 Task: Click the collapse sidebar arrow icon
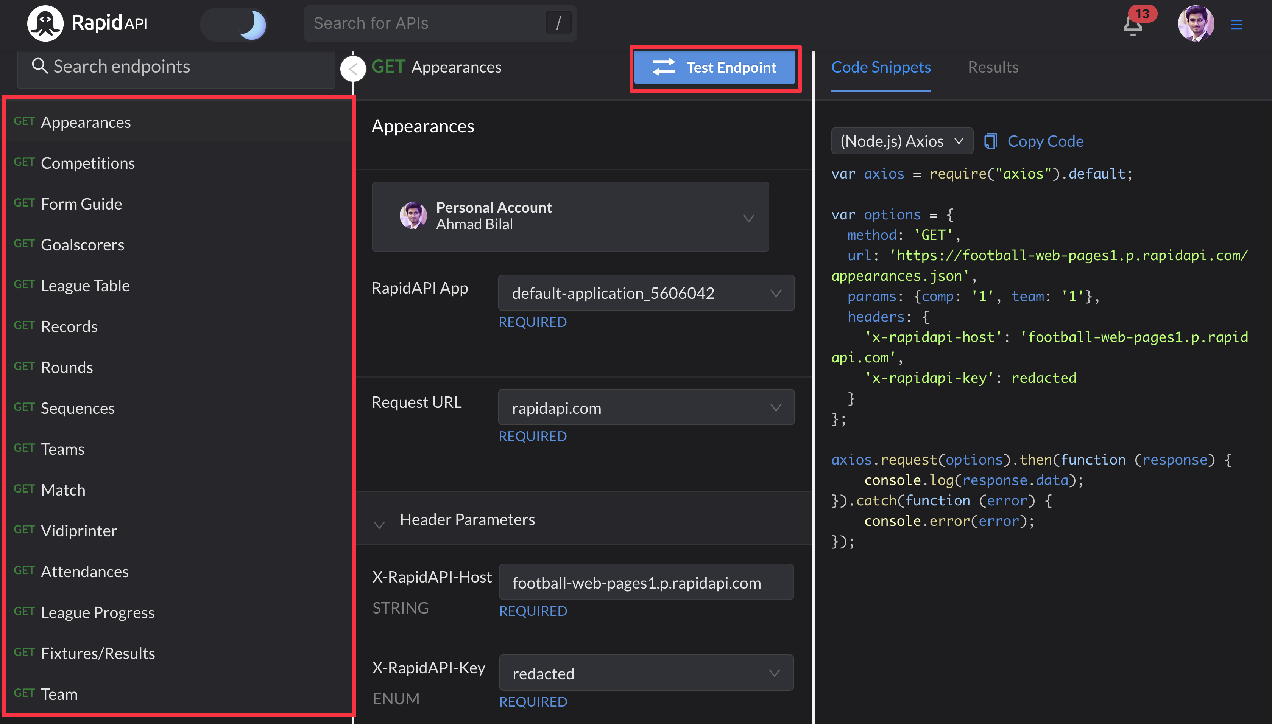point(353,68)
